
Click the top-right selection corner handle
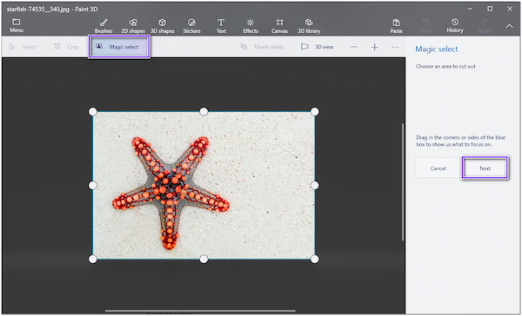[x=315, y=112]
